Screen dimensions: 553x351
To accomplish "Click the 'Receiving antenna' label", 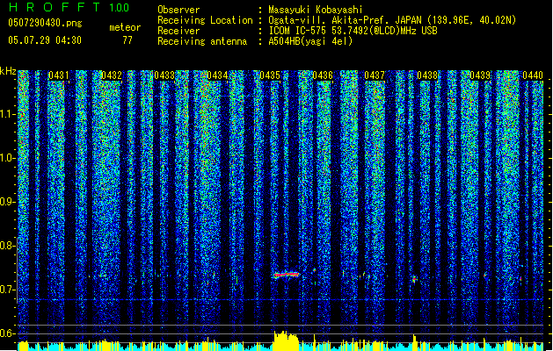I will tap(202, 41).
